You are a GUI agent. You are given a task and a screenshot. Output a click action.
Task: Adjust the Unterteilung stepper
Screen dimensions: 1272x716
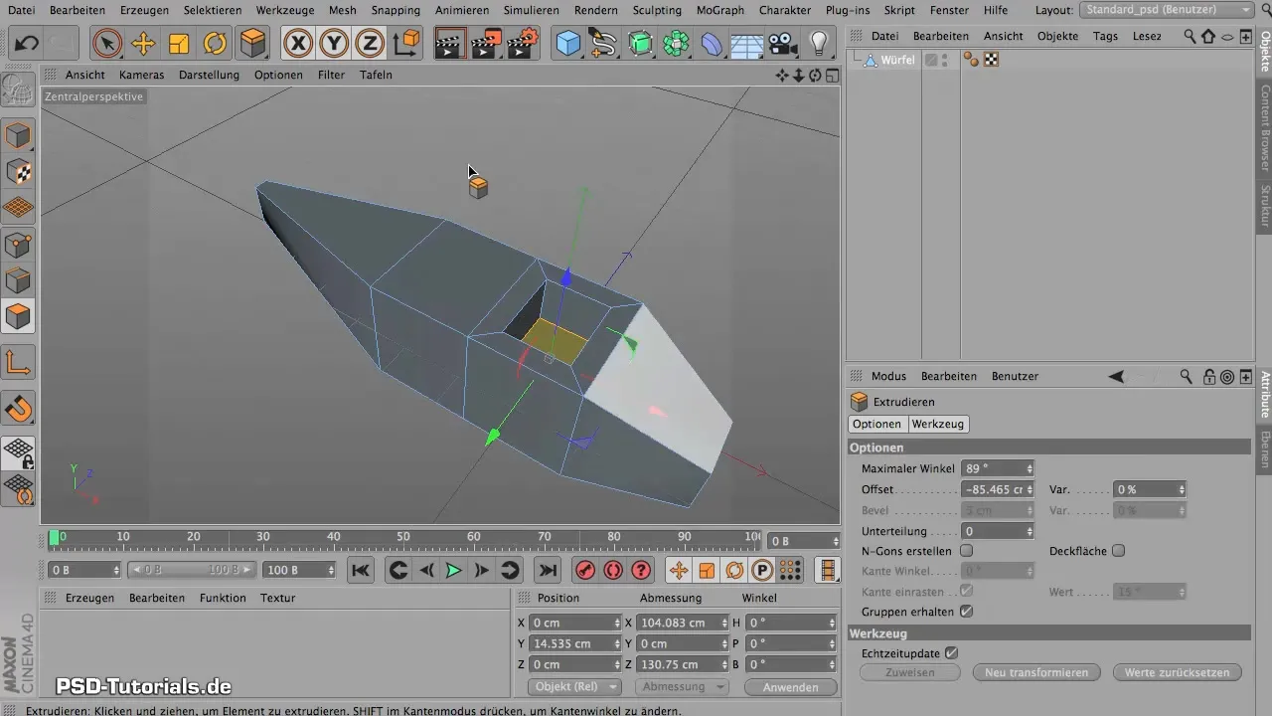click(x=1030, y=531)
